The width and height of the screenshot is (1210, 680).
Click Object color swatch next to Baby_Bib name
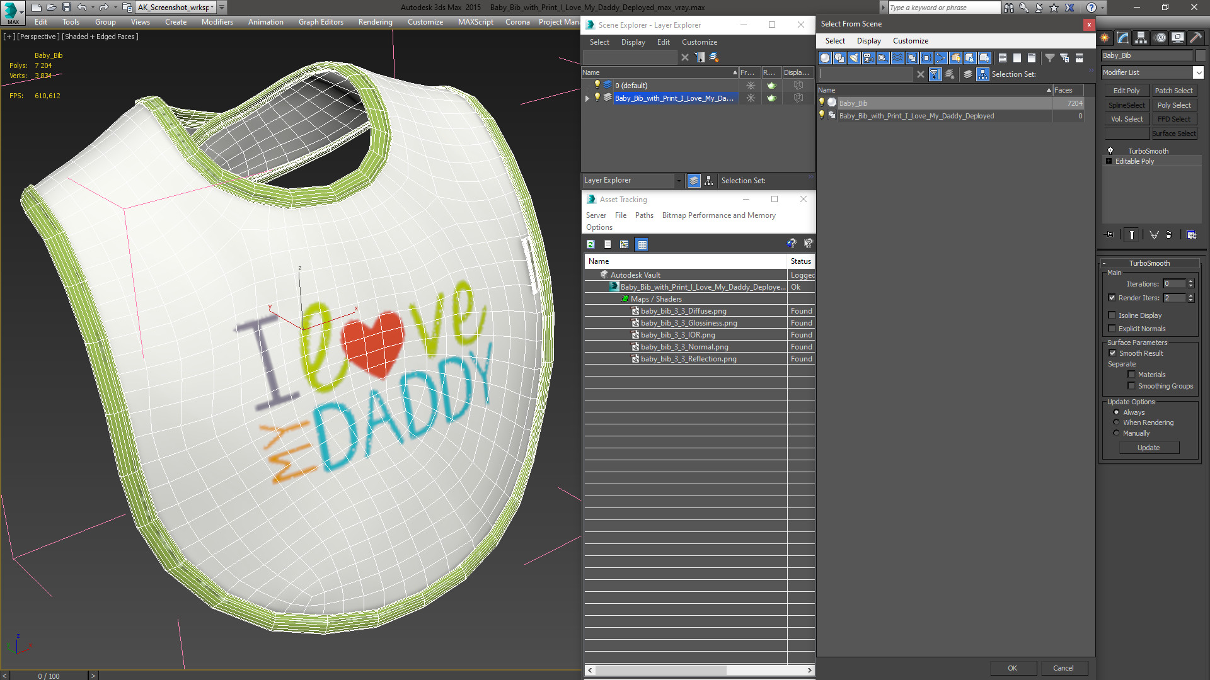[1200, 55]
